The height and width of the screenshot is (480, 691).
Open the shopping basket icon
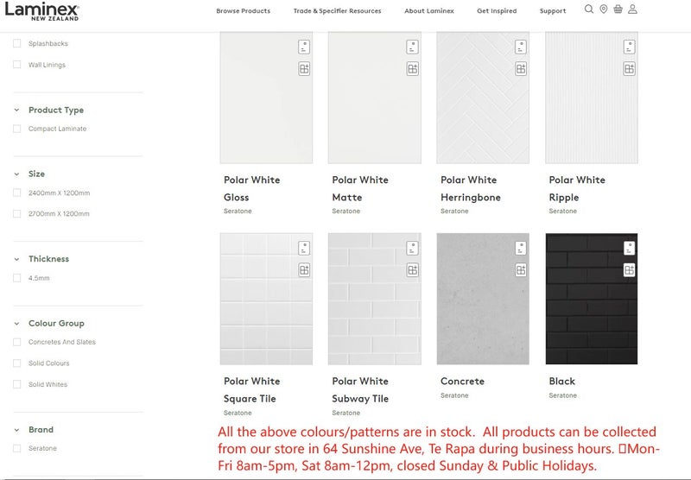pyautogui.click(x=618, y=9)
